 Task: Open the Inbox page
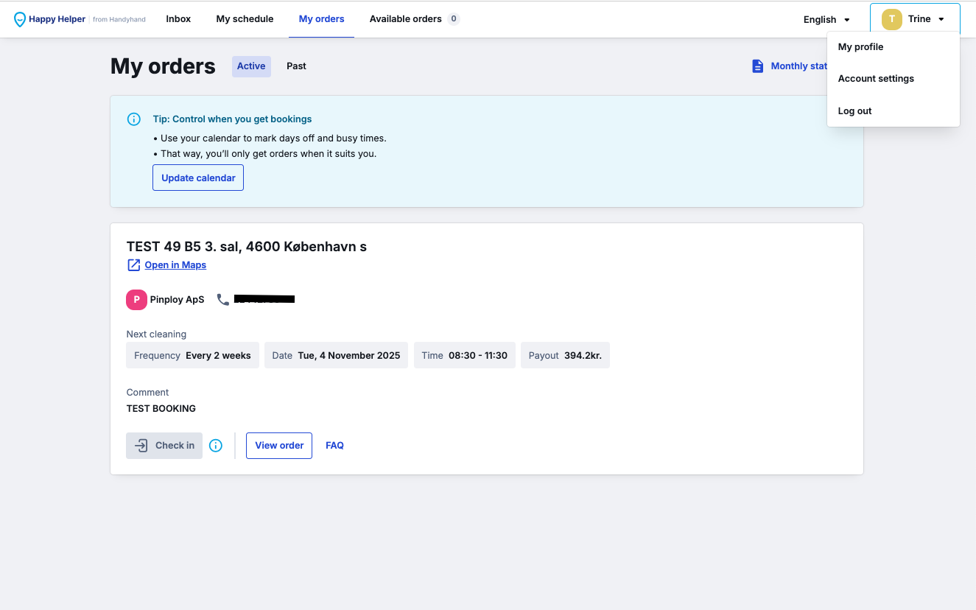[x=178, y=19]
